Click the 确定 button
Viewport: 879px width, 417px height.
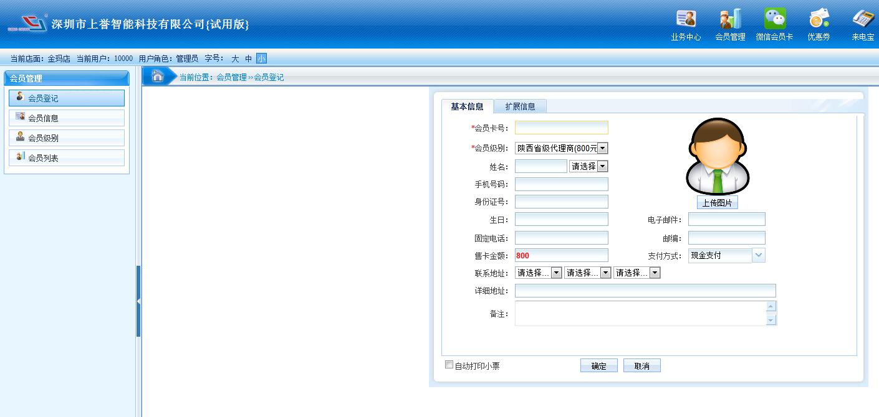(x=598, y=366)
